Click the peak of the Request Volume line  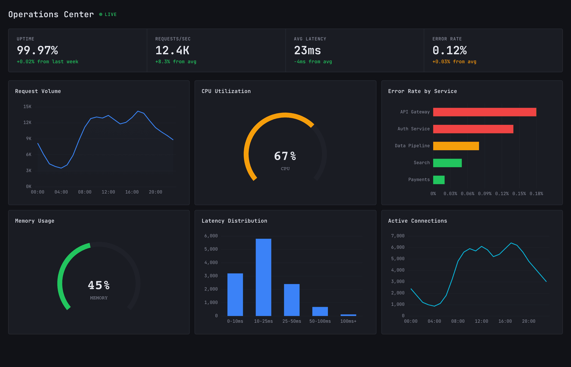click(138, 111)
